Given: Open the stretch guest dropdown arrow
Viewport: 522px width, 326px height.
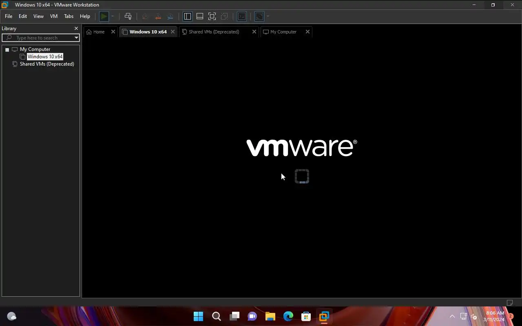Looking at the screenshot, I should tap(268, 16).
